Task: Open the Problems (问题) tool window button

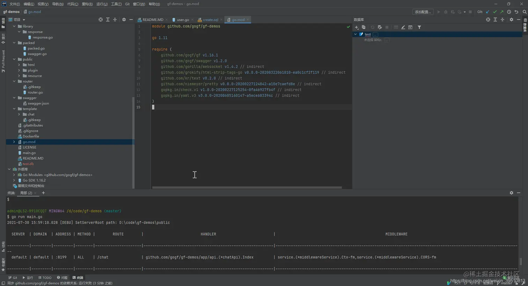Action: (62, 278)
